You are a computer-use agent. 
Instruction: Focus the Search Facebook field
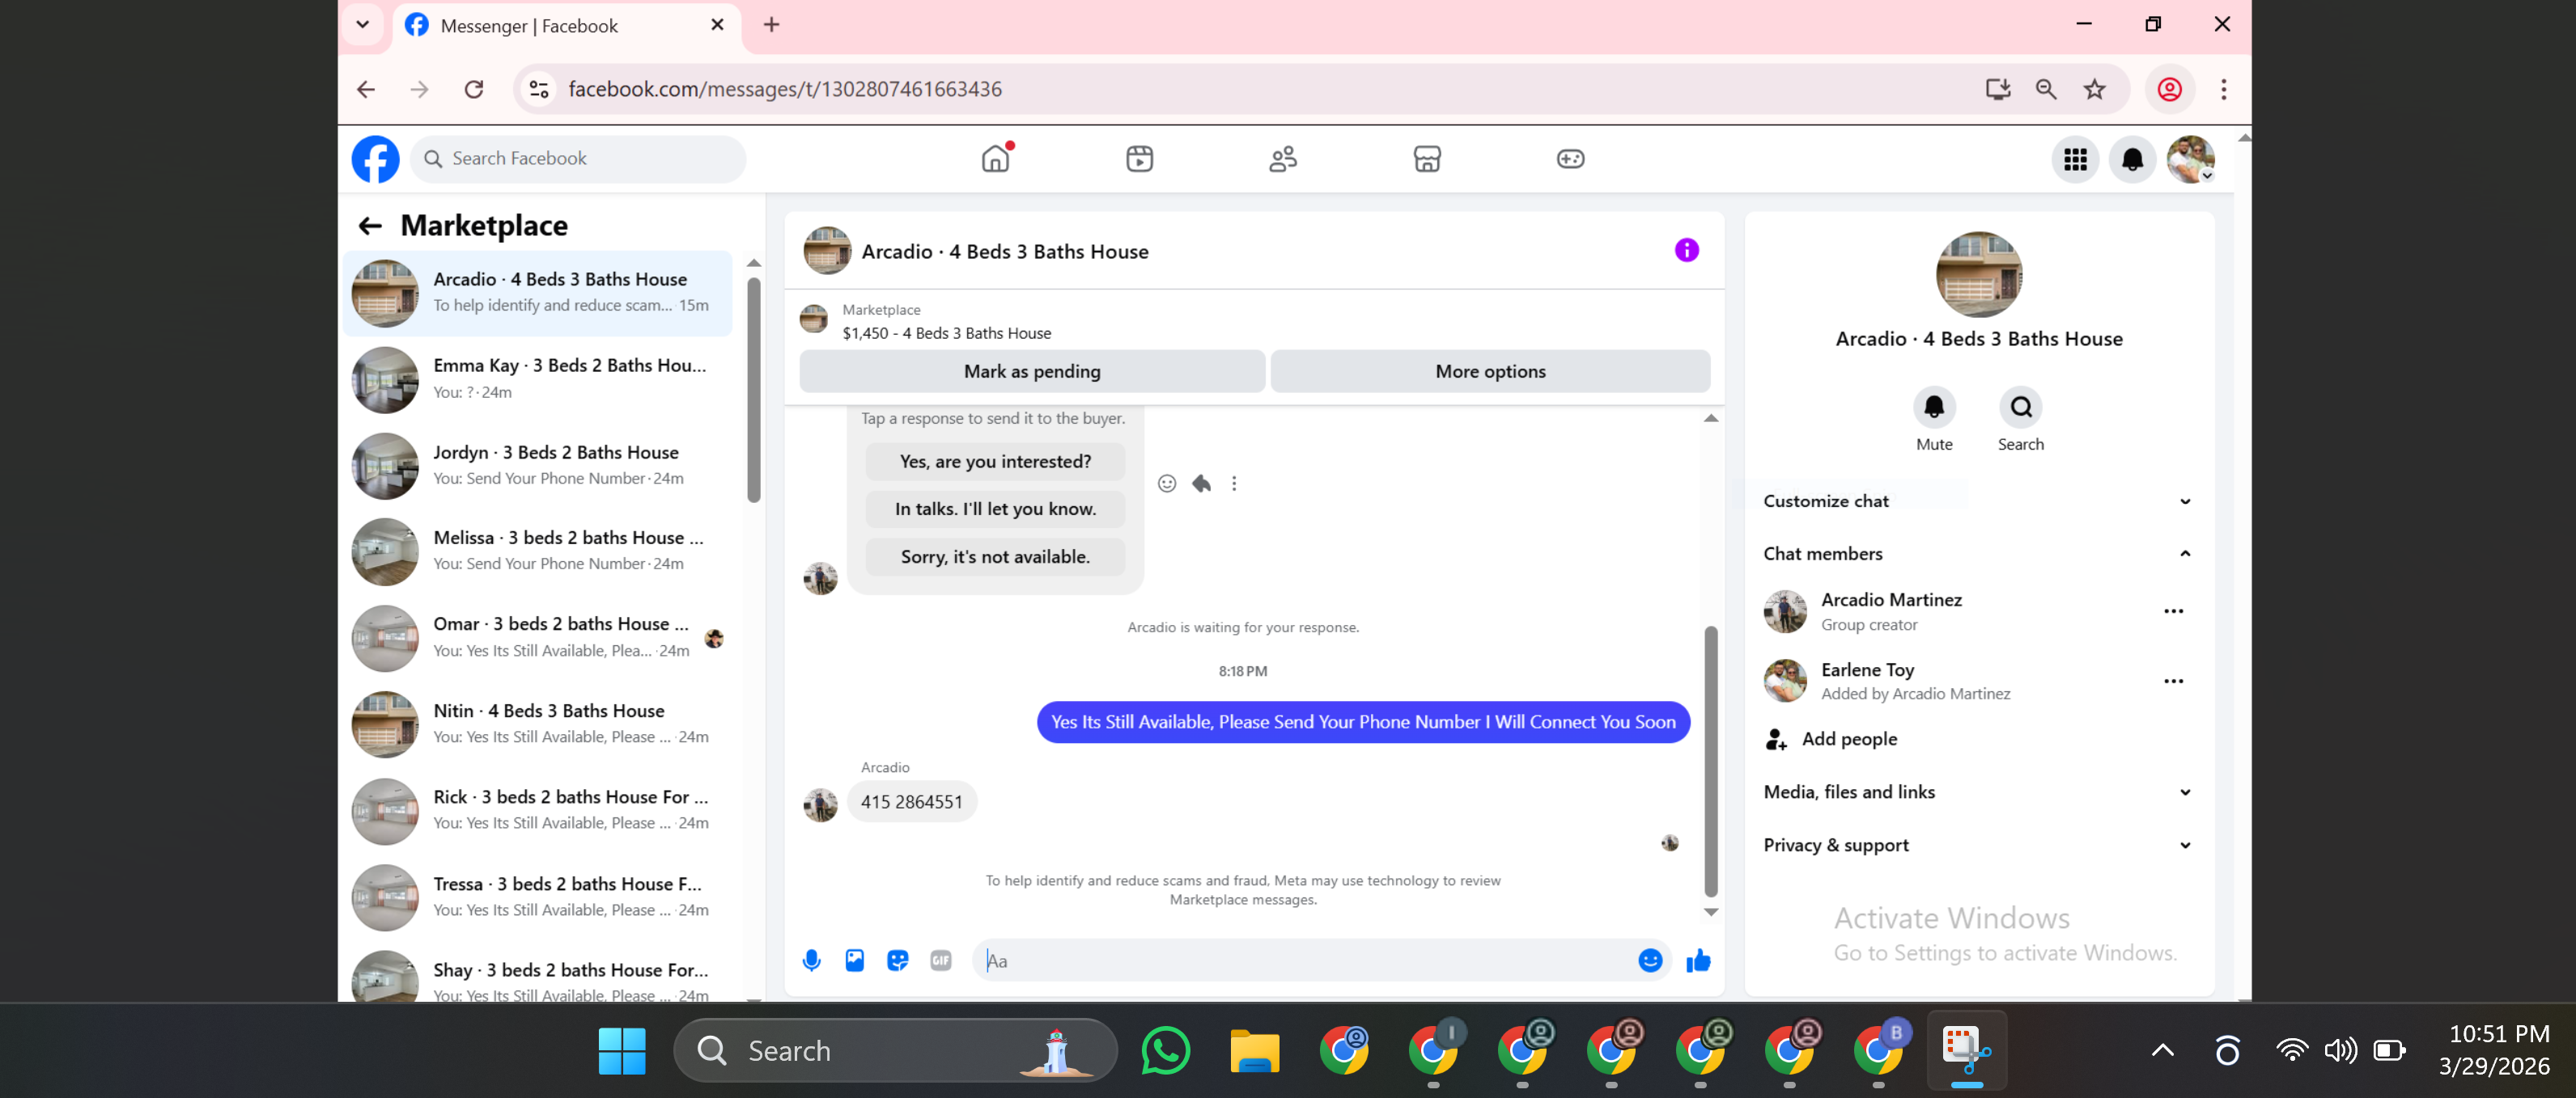578,158
